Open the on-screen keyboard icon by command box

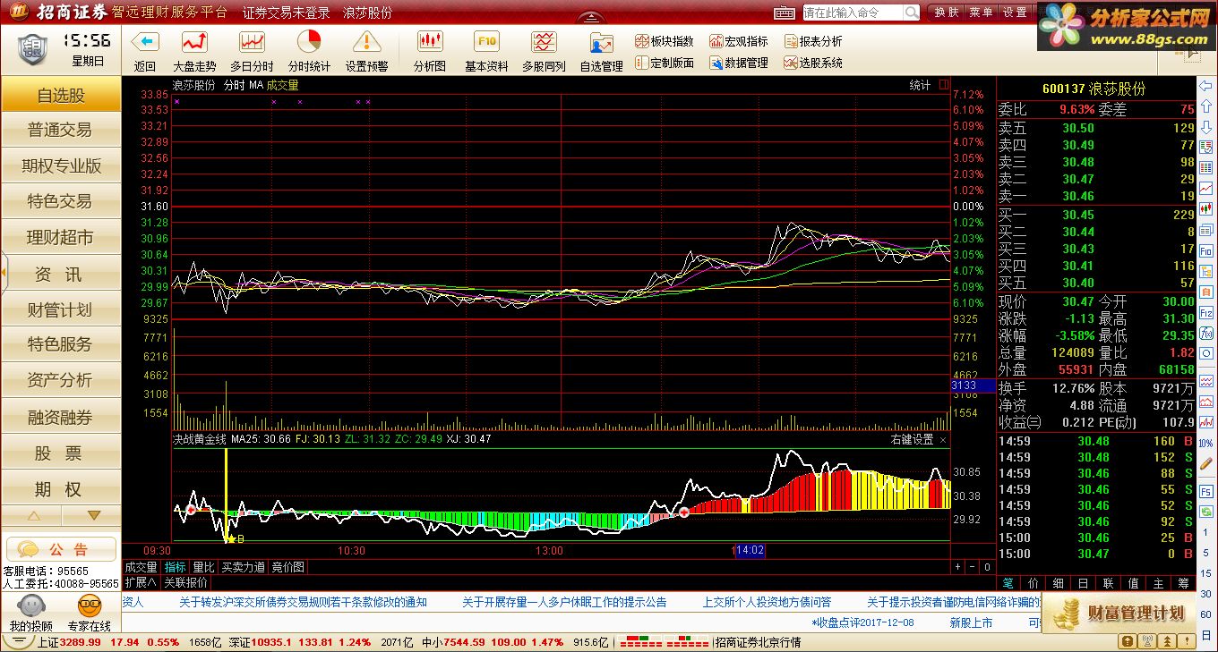[x=785, y=13]
